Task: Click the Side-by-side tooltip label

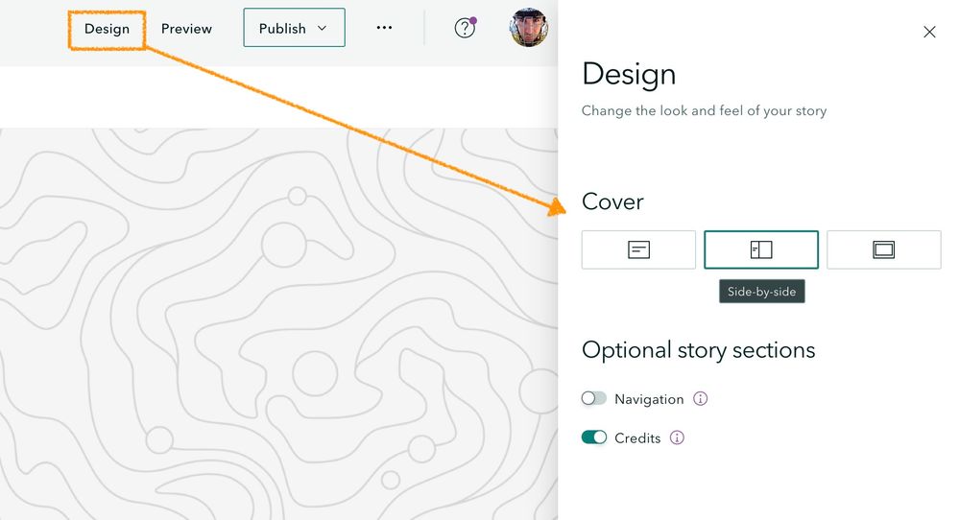Action: coord(761,292)
